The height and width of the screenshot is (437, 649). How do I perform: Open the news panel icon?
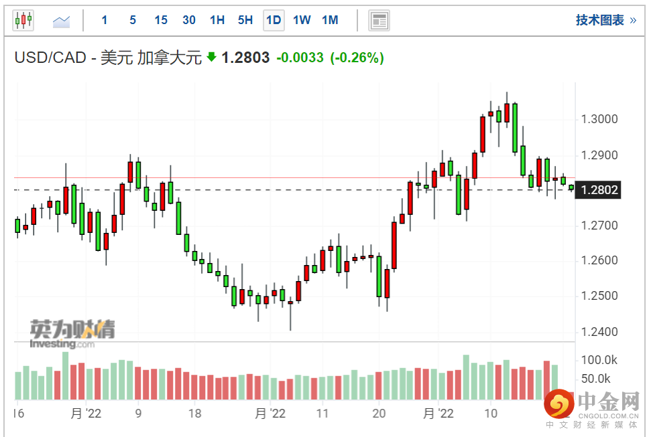point(379,21)
